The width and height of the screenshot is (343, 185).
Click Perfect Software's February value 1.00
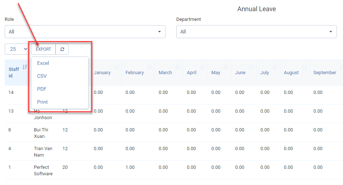click(130, 167)
